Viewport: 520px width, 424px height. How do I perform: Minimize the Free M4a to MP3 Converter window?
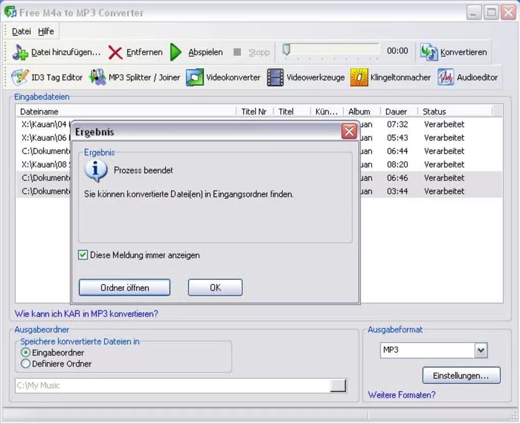[474, 13]
